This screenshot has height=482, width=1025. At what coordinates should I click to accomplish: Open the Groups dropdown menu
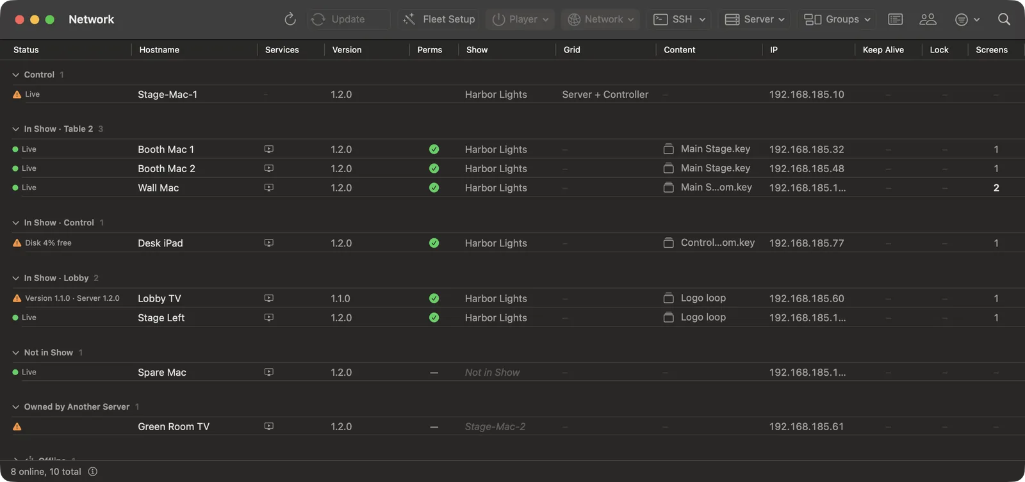click(837, 19)
